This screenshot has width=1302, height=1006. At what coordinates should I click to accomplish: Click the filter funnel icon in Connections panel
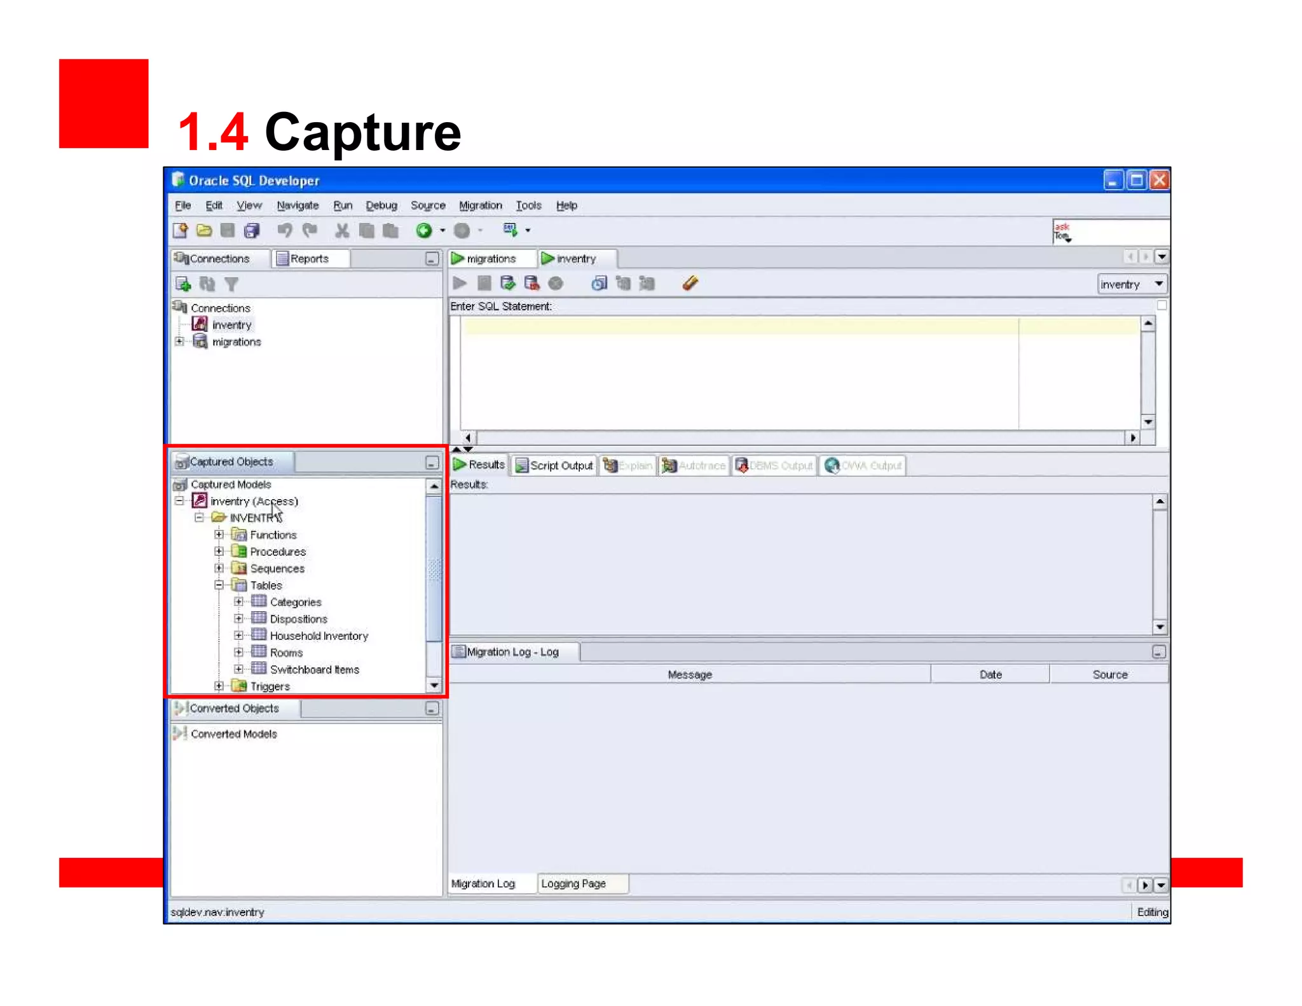click(231, 284)
